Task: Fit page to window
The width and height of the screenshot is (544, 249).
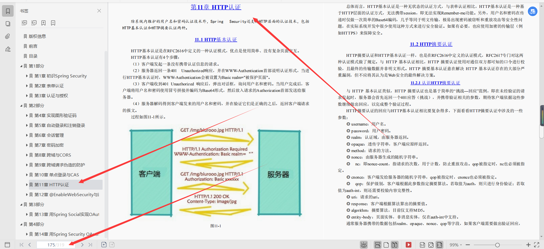Action: pyautogui.click(x=431, y=245)
